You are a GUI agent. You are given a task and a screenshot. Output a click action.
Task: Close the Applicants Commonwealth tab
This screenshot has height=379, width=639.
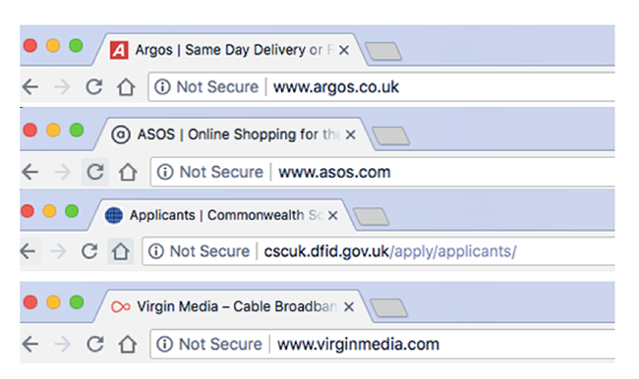click(x=333, y=215)
